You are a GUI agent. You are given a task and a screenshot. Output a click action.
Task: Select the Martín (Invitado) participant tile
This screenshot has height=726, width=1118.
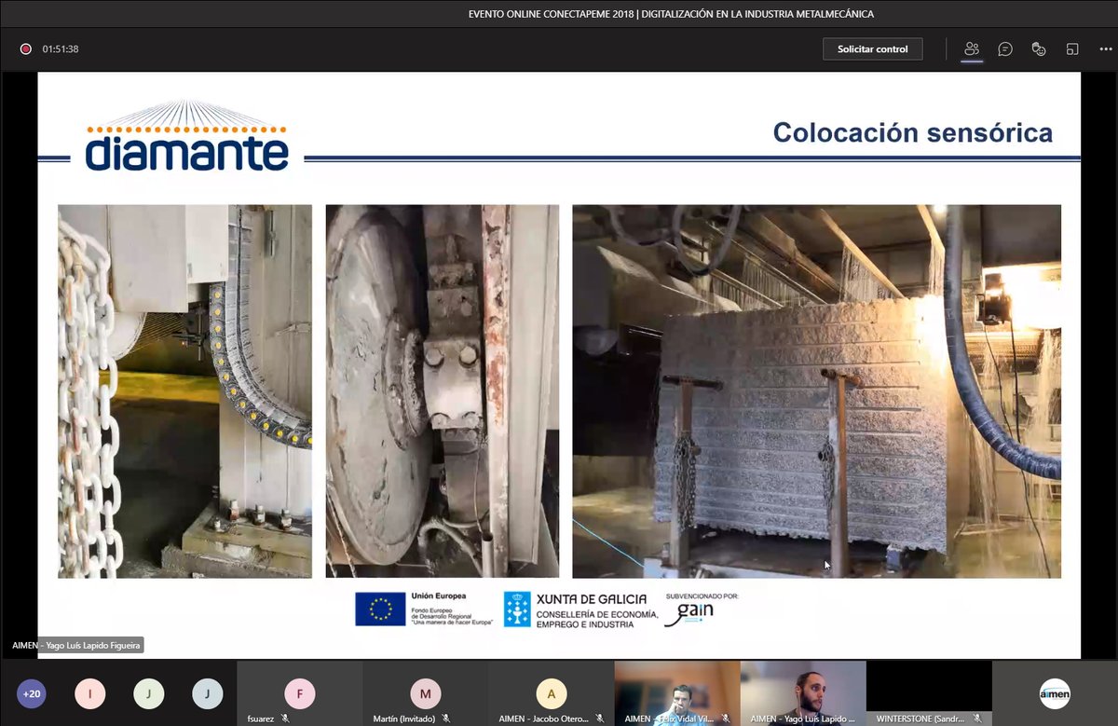[x=425, y=693]
